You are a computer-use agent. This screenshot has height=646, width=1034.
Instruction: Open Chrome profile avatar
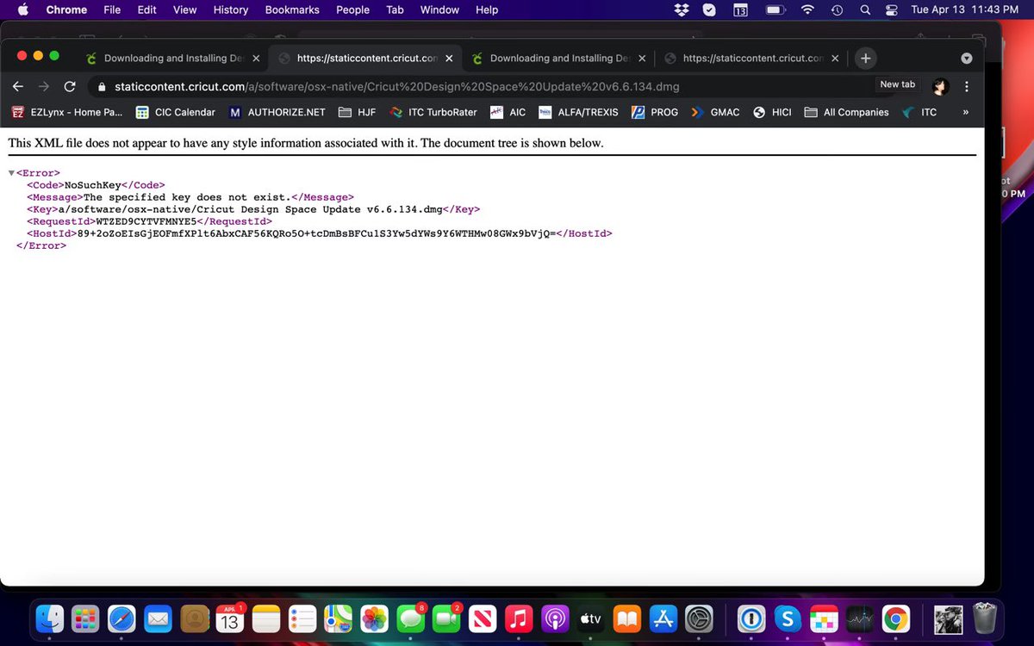(940, 86)
